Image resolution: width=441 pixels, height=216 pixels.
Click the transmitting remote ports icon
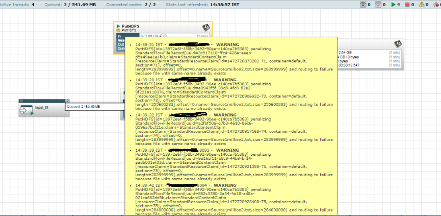[x=364, y=4]
